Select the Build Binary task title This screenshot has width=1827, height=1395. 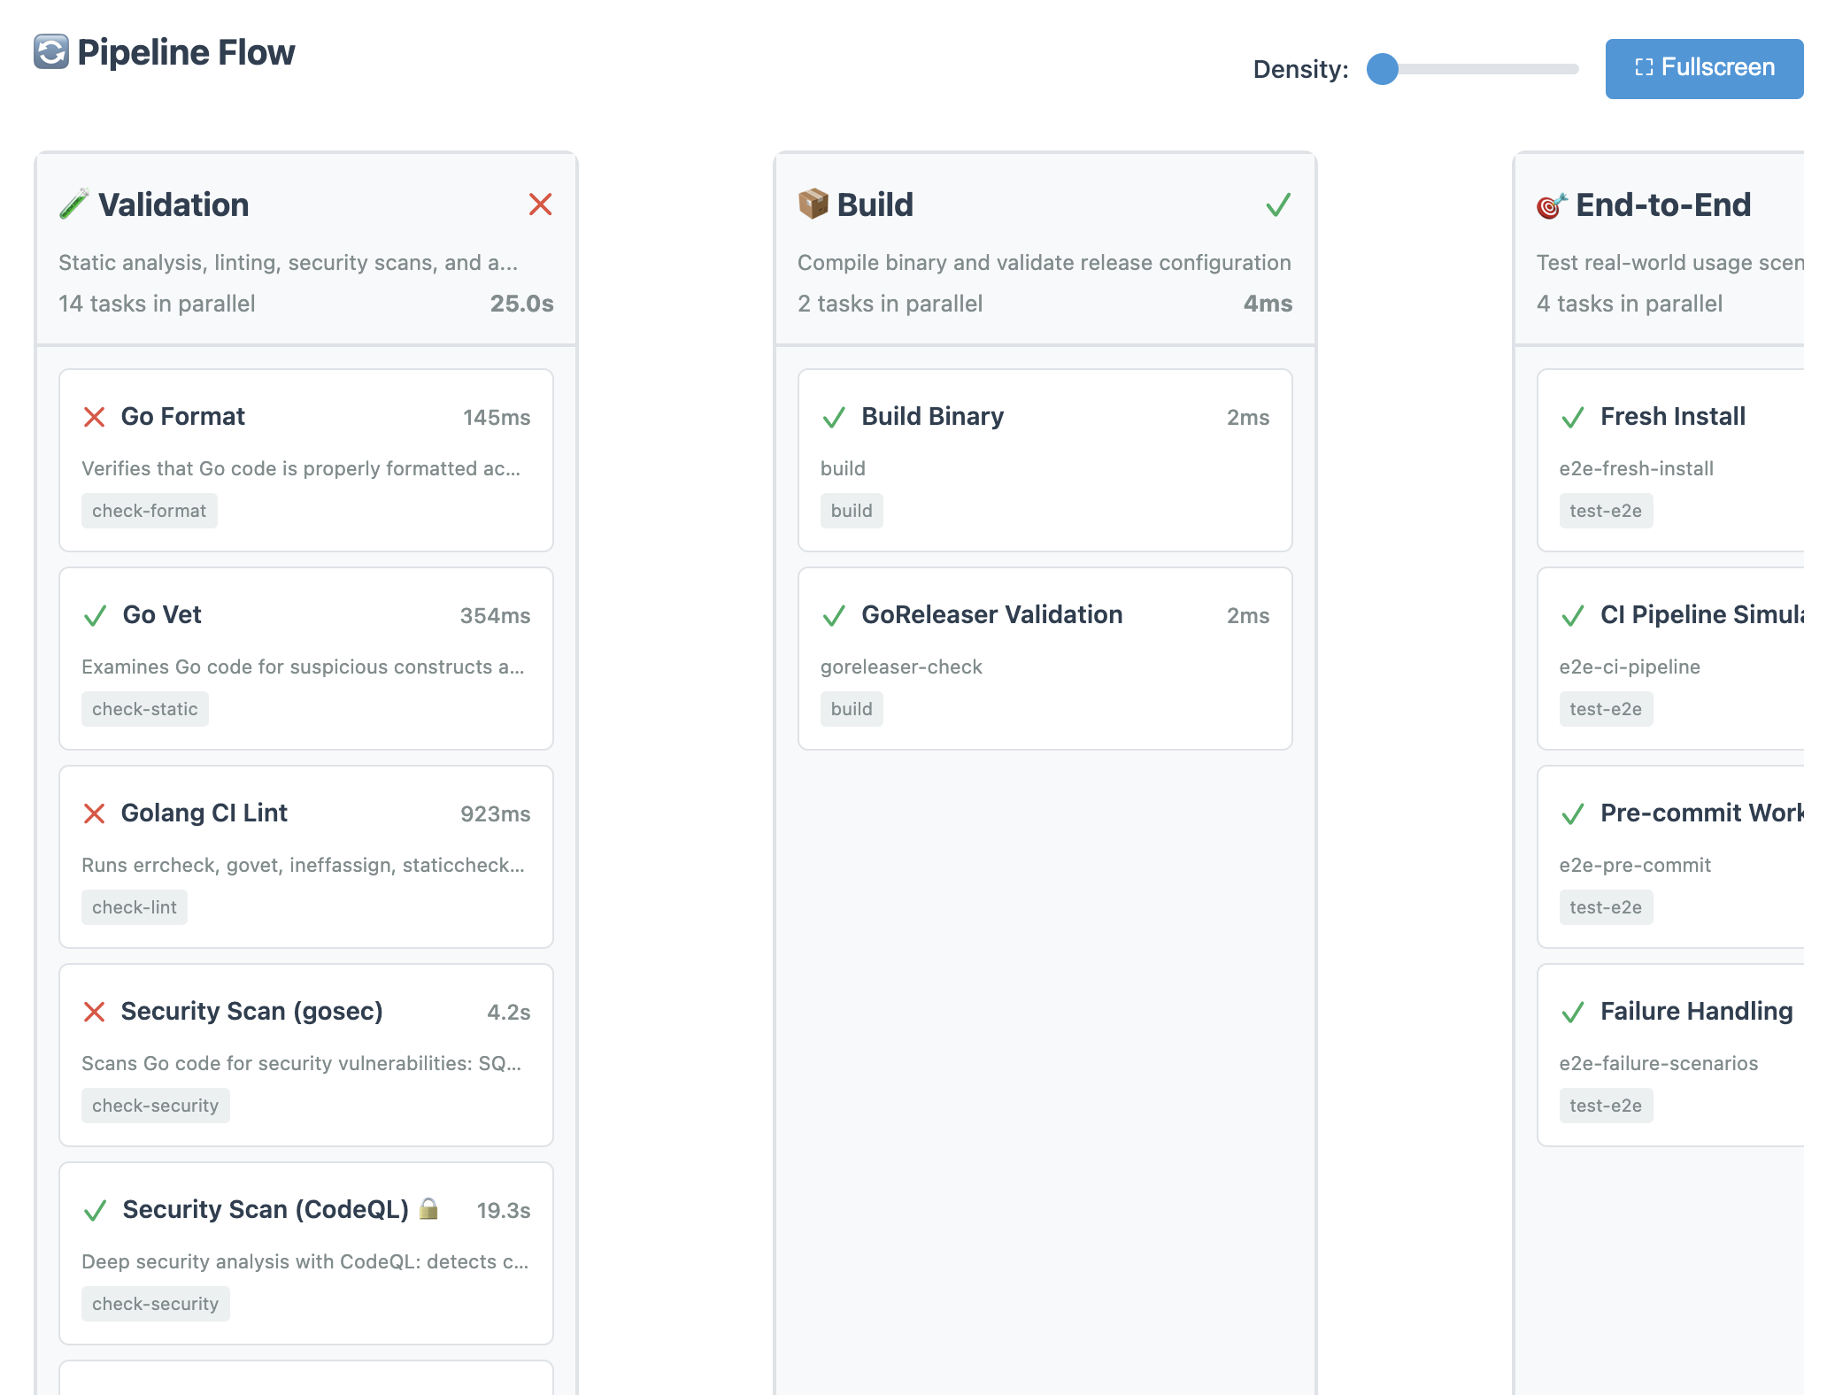[x=933, y=417]
